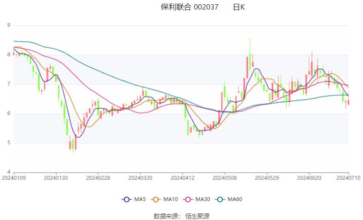This screenshot has width=363, height=220.
Task: Select the 20240620 date axis label
Action: pyautogui.click(x=309, y=178)
